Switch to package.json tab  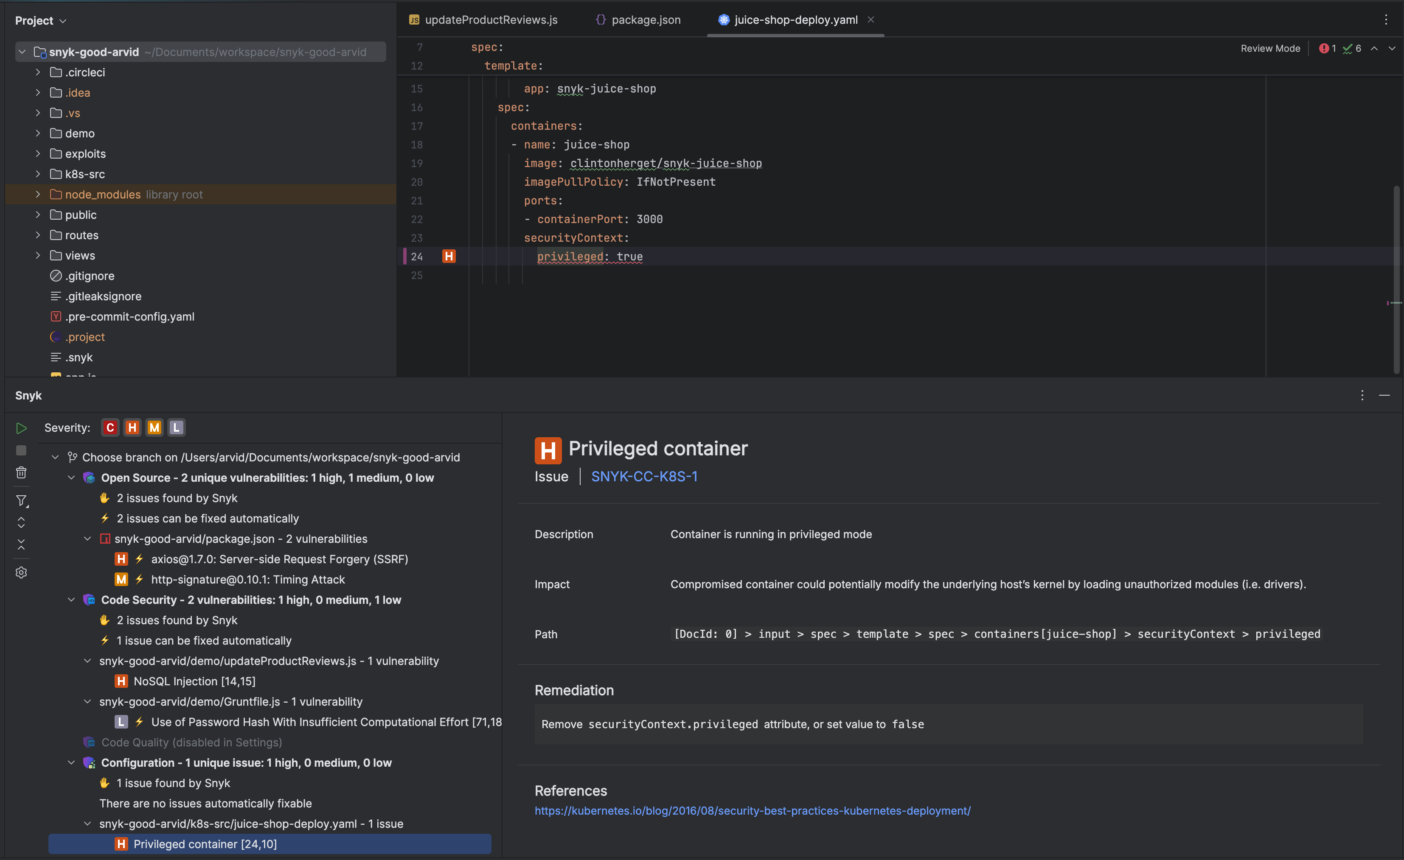click(645, 20)
